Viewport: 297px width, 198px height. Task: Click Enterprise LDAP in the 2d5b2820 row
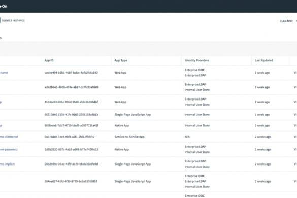(x=195, y=147)
